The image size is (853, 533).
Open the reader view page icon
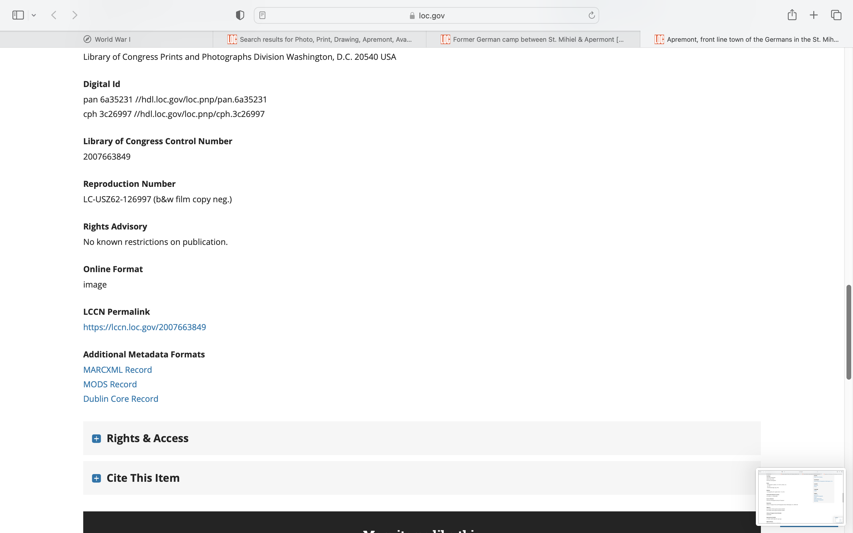pyautogui.click(x=262, y=15)
